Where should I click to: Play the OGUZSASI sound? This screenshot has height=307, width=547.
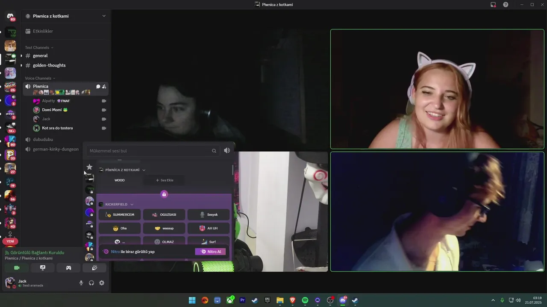click(x=164, y=214)
